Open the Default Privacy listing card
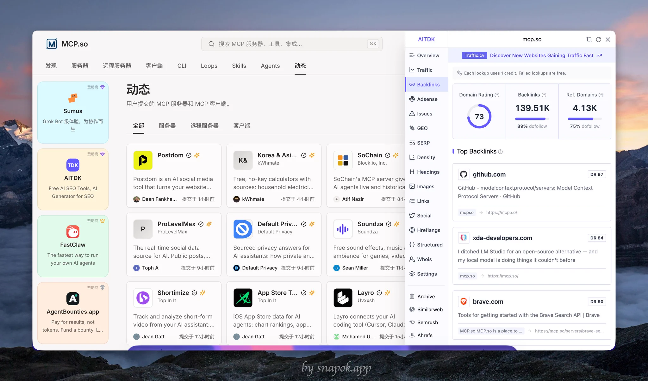 274,245
